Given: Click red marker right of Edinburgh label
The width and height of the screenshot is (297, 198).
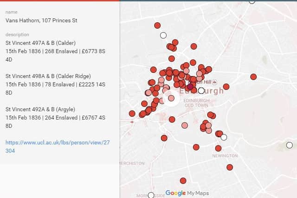Looking at the screenshot, I should coord(226,87).
